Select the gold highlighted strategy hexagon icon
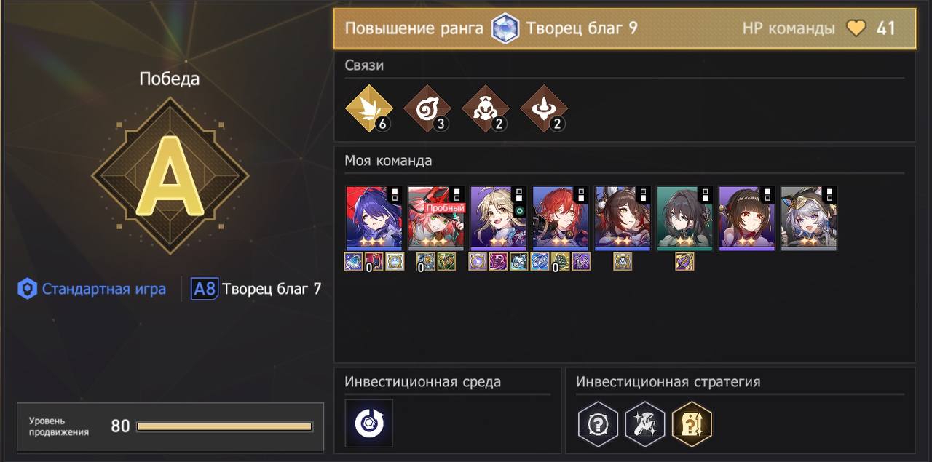This screenshot has width=932, height=462. click(692, 423)
